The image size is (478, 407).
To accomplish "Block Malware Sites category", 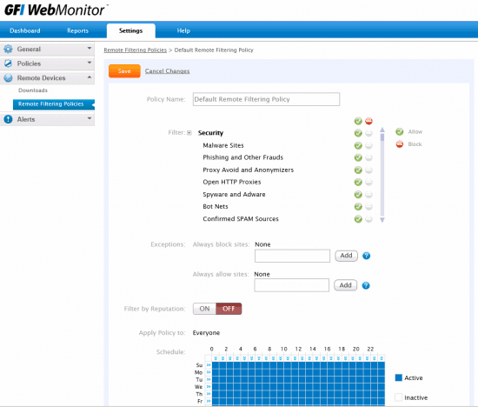I will (x=368, y=145).
